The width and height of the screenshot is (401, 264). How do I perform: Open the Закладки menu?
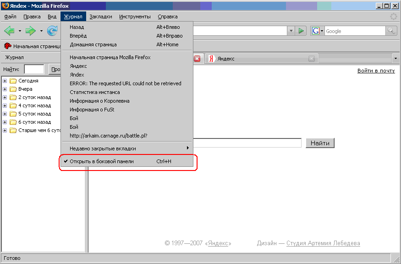(101, 16)
